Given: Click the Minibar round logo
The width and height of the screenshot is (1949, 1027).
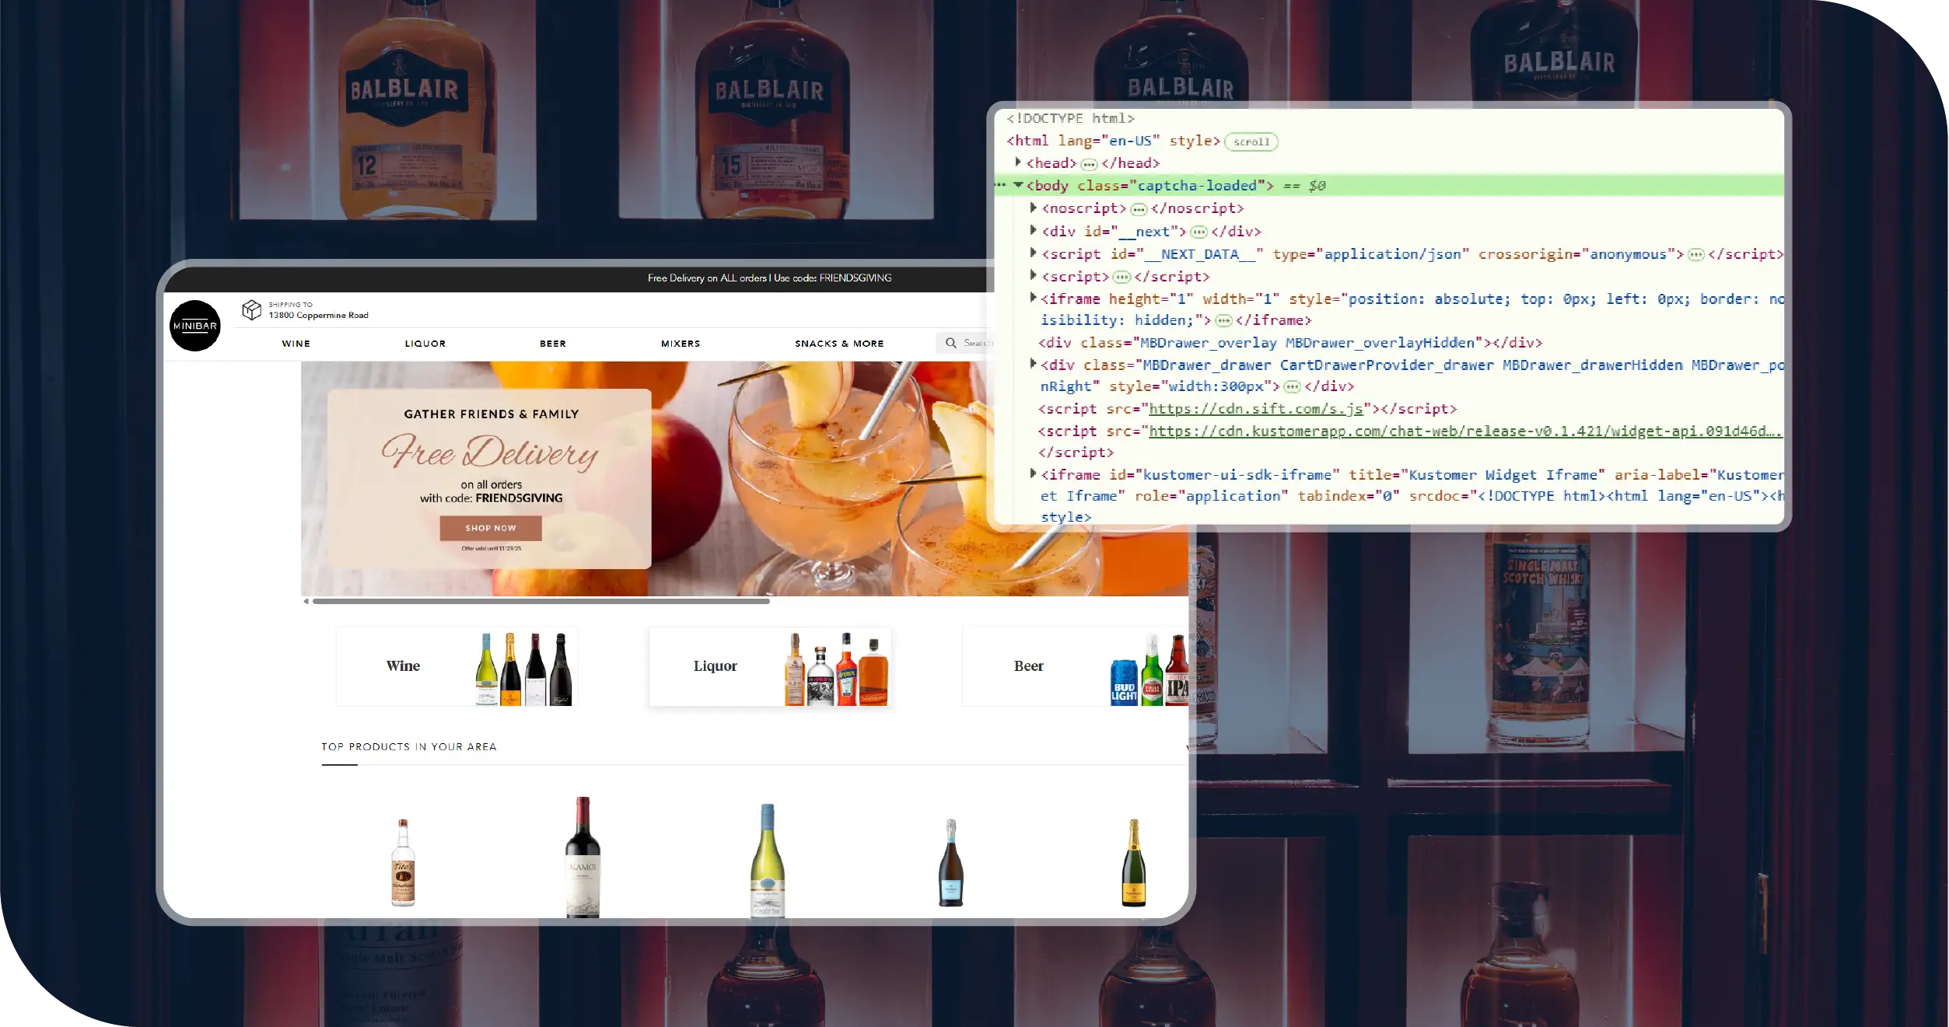Looking at the screenshot, I should (194, 326).
